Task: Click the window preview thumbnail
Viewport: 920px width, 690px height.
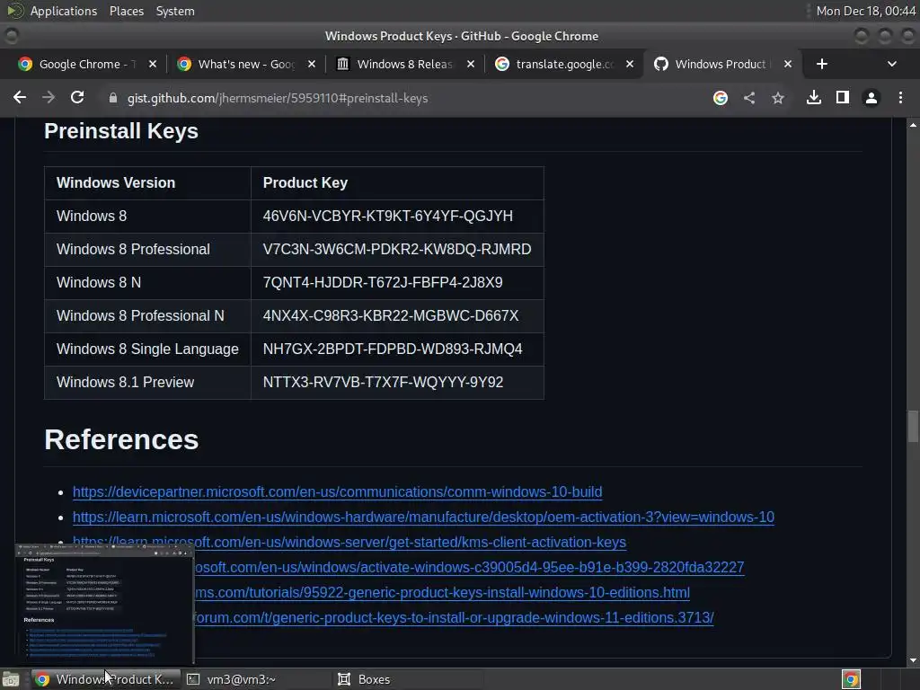Action: pos(104,605)
